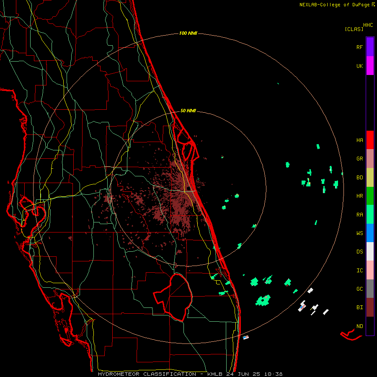Click the 'IC' legend label

(359, 271)
